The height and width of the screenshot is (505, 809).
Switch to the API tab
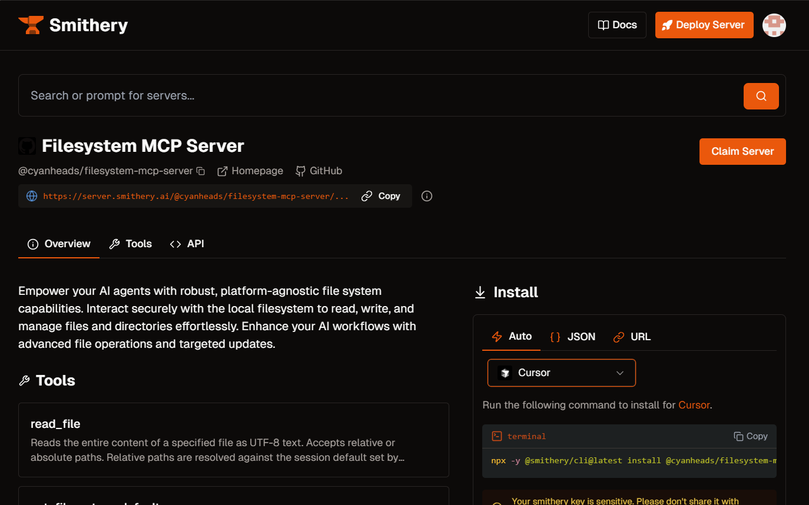point(187,244)
